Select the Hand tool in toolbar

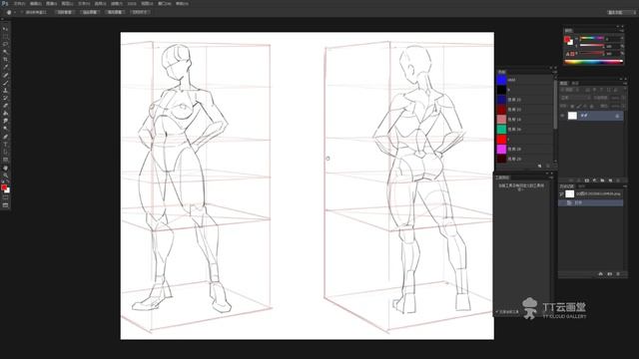pos(5,168)
